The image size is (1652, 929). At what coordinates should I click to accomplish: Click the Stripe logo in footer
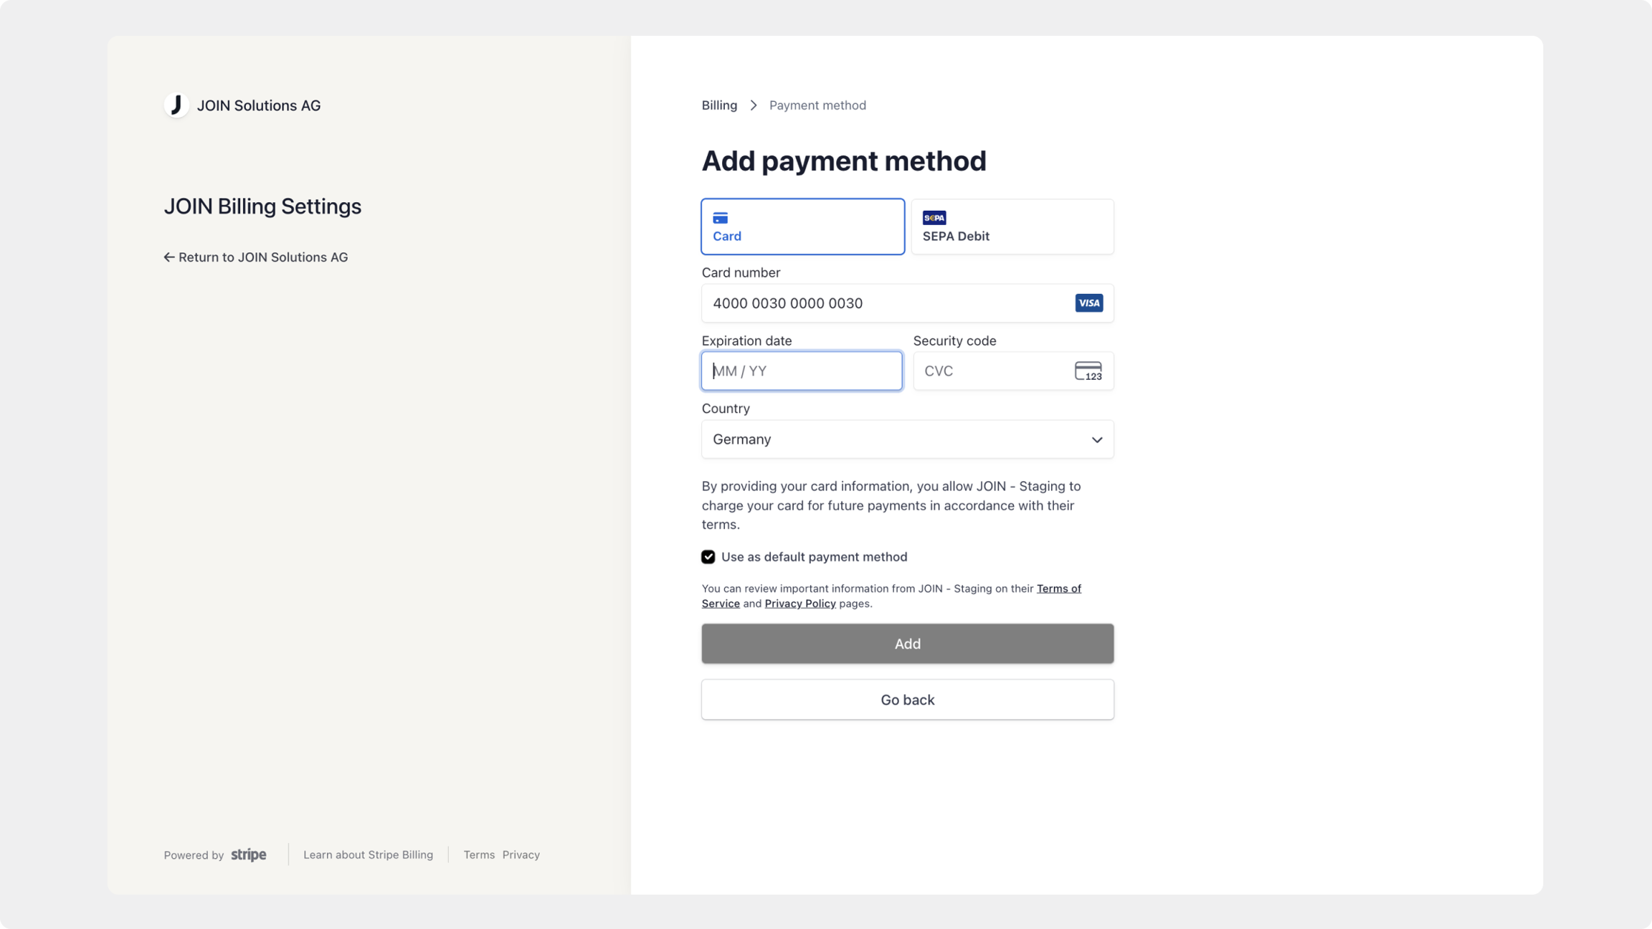[248, 854]
